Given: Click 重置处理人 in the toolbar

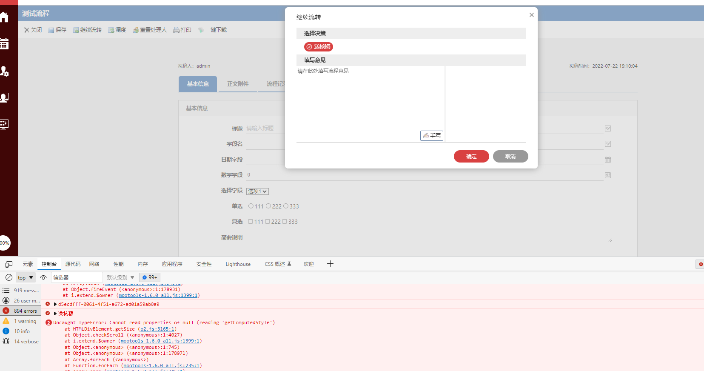Looking at the screenshot, I should 150,30.
